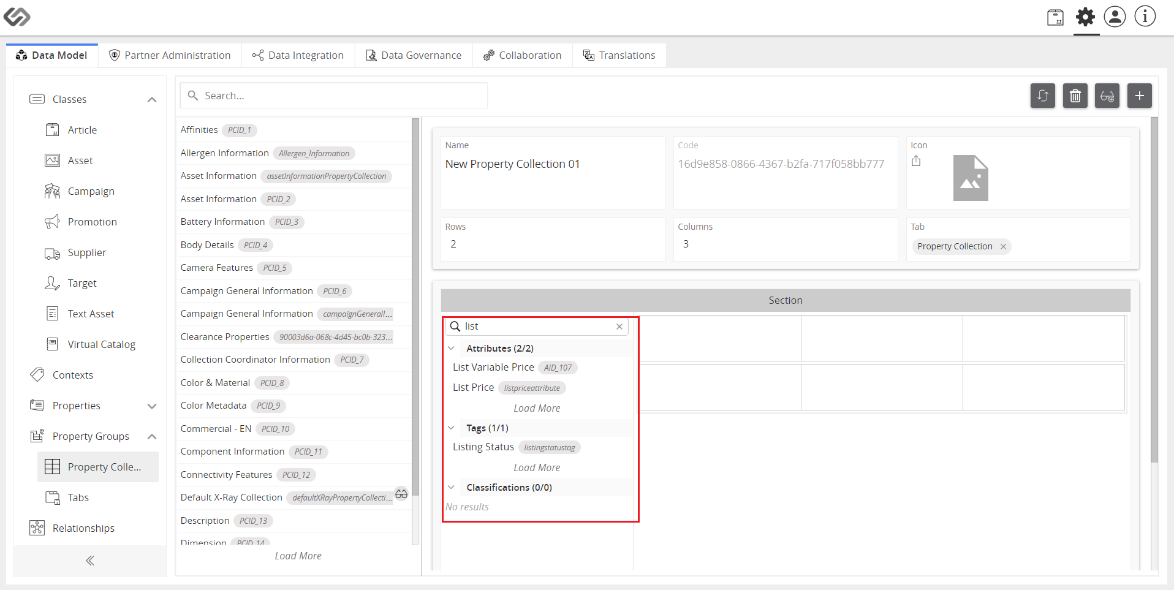Collapse the Tags (1/1) group
The height and width of the screenshot is (590, 1174).
(x=452, y=428)
